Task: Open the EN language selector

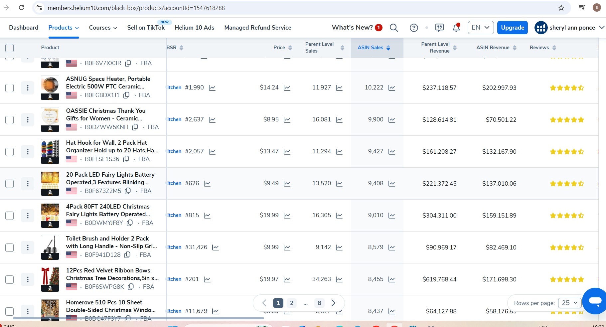Action: pos(480,28)
